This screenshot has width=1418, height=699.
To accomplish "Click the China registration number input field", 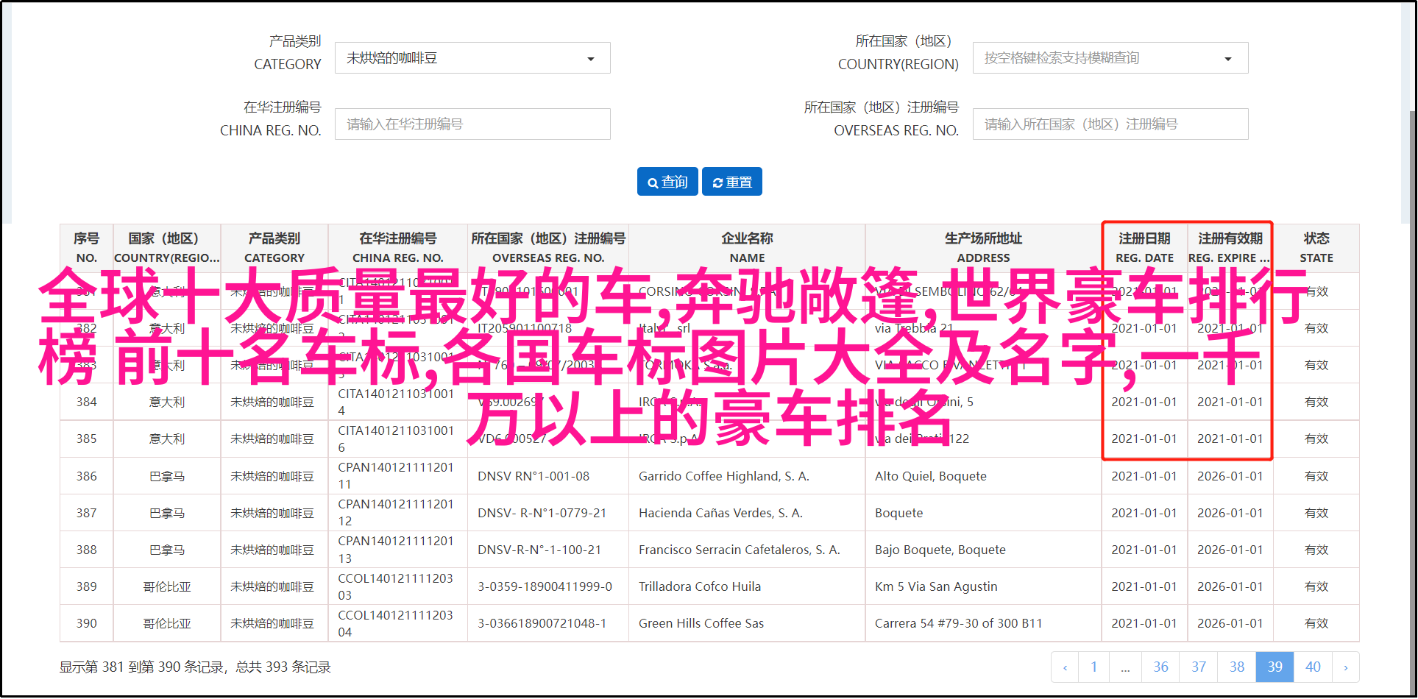I will pos(472,124).
